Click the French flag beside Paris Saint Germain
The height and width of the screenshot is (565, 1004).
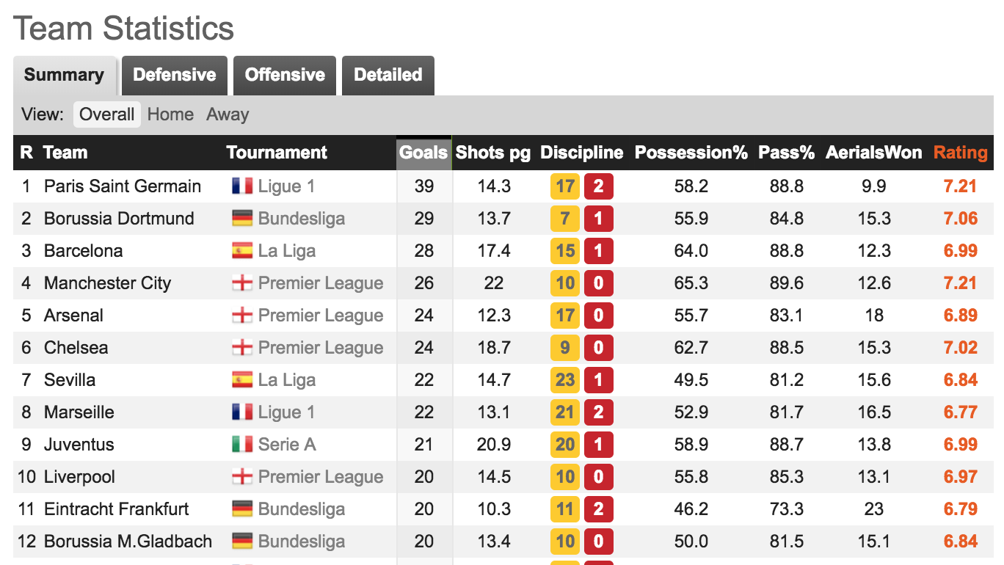pyautogui.click(x=242, y=186)
